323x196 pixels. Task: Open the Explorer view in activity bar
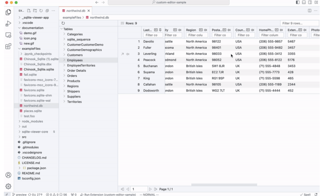8,12
